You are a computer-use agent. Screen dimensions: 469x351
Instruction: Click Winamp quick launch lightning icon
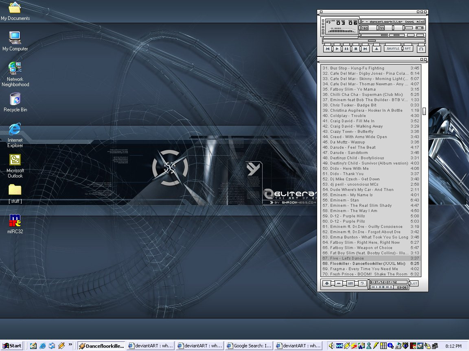61,346
